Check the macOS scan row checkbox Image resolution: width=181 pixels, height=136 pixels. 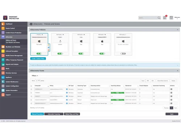click(31, 100)
